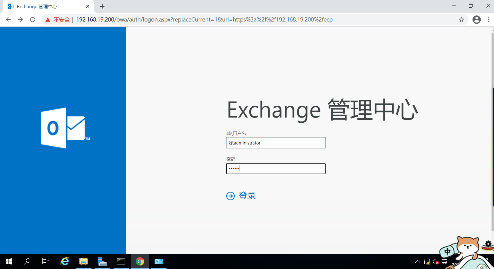Go forward with browser forward arrow

[x=20, y=20]
